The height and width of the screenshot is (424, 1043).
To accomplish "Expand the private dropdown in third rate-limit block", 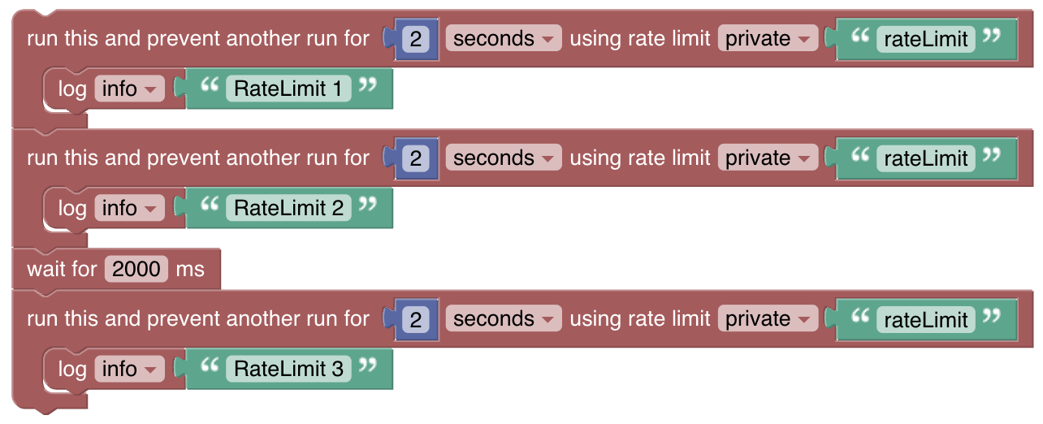I will pyautogui.click(x=768, y=319).
